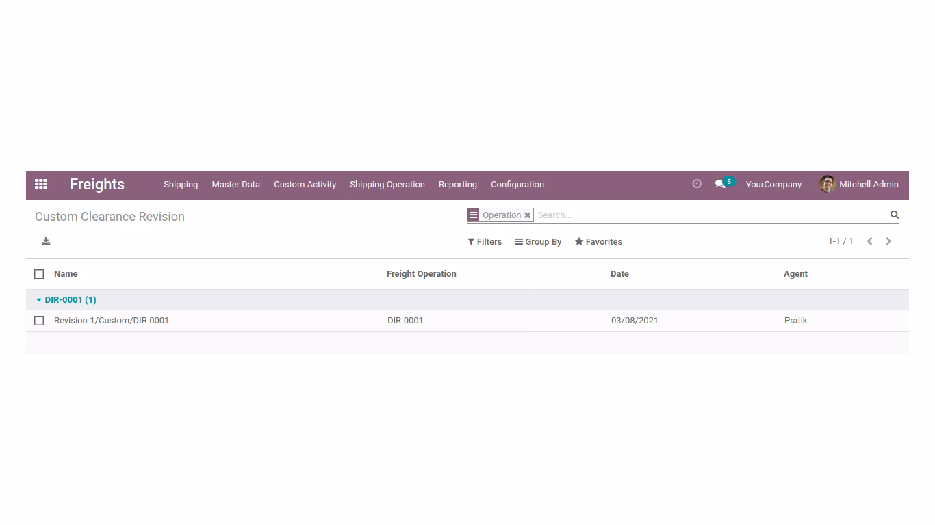Click the Custom Clearance Revision breadcrumb title
The image size is (935, 525).
pos(110,217)
